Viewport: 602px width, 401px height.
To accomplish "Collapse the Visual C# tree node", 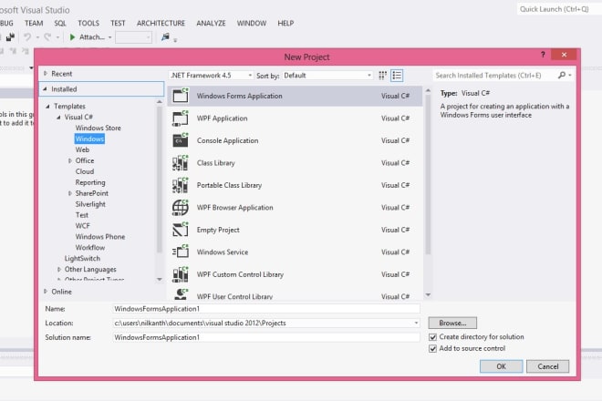I will [x=58, y=117].
